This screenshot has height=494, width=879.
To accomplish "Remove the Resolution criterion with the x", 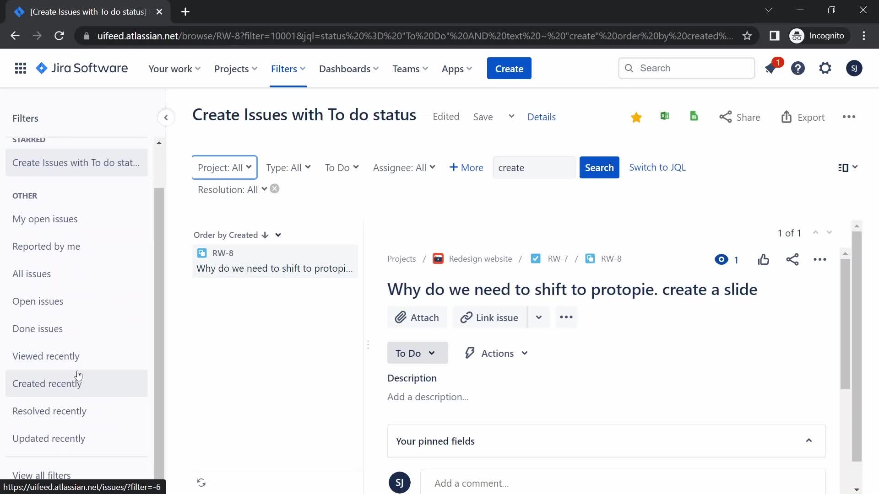I will pos(275,189).
